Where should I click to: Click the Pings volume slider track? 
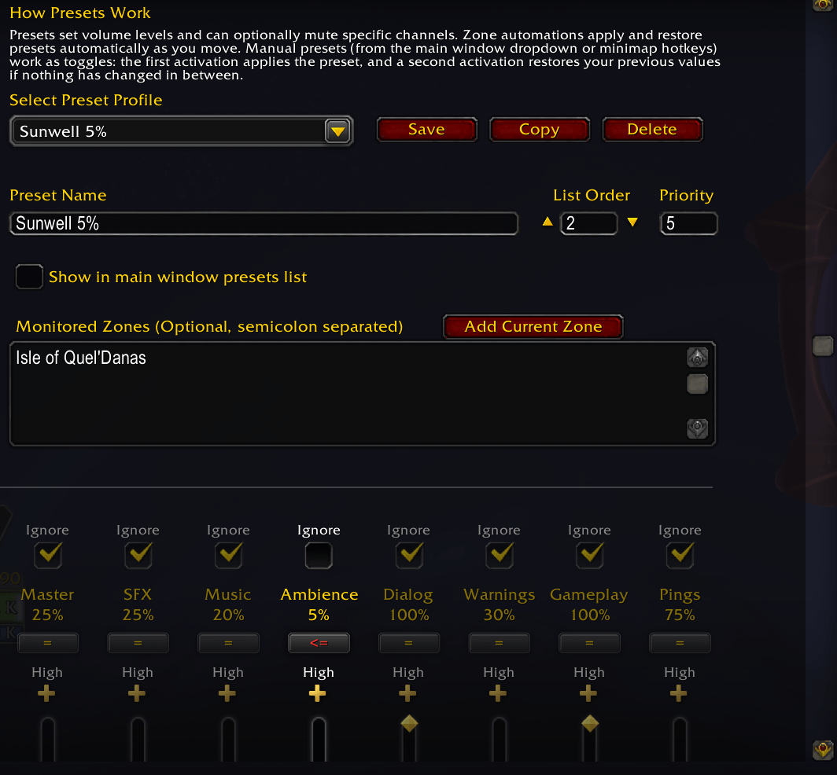(680, 740)
